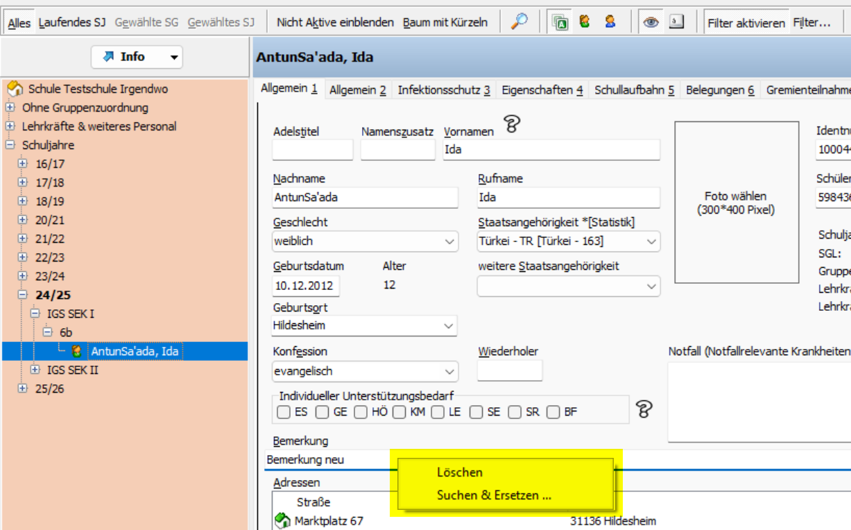Open the Geschlecht dropdown
Viewport: 851px width, 530px height.
(449, 241)
